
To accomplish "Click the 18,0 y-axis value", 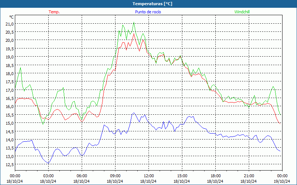I will coord(10,73).
